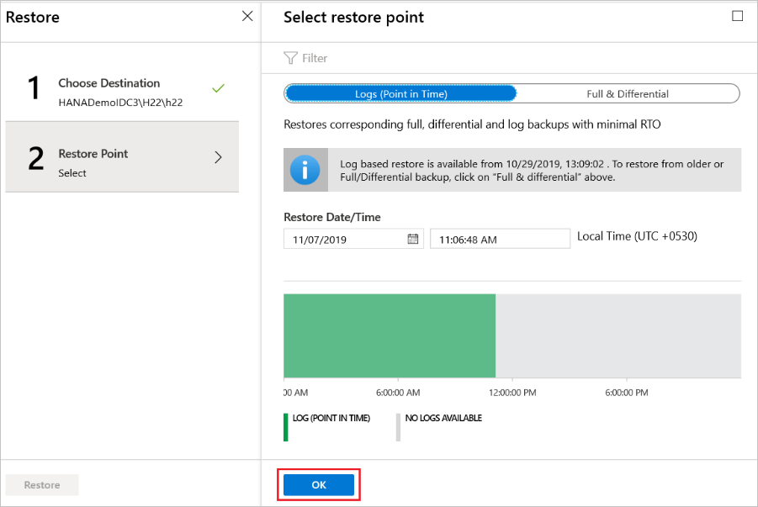Select the Choose Destination step
The image size is (758, 507).
[x=122, y=92]
